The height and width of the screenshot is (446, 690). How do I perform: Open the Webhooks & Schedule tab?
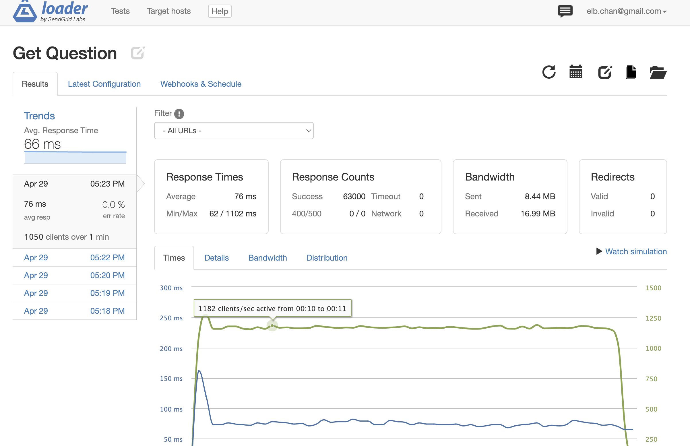[201, 84]
